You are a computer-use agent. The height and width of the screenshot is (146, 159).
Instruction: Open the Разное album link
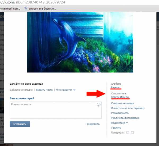(115, 88)
